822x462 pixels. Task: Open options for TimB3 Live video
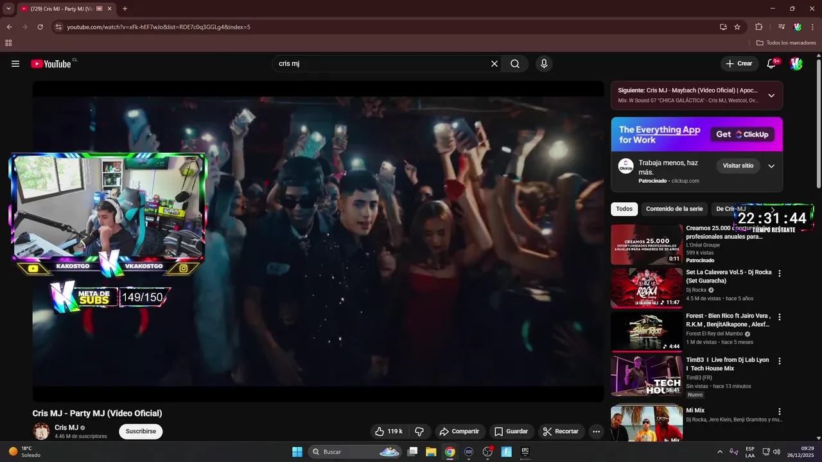(780, 361)
